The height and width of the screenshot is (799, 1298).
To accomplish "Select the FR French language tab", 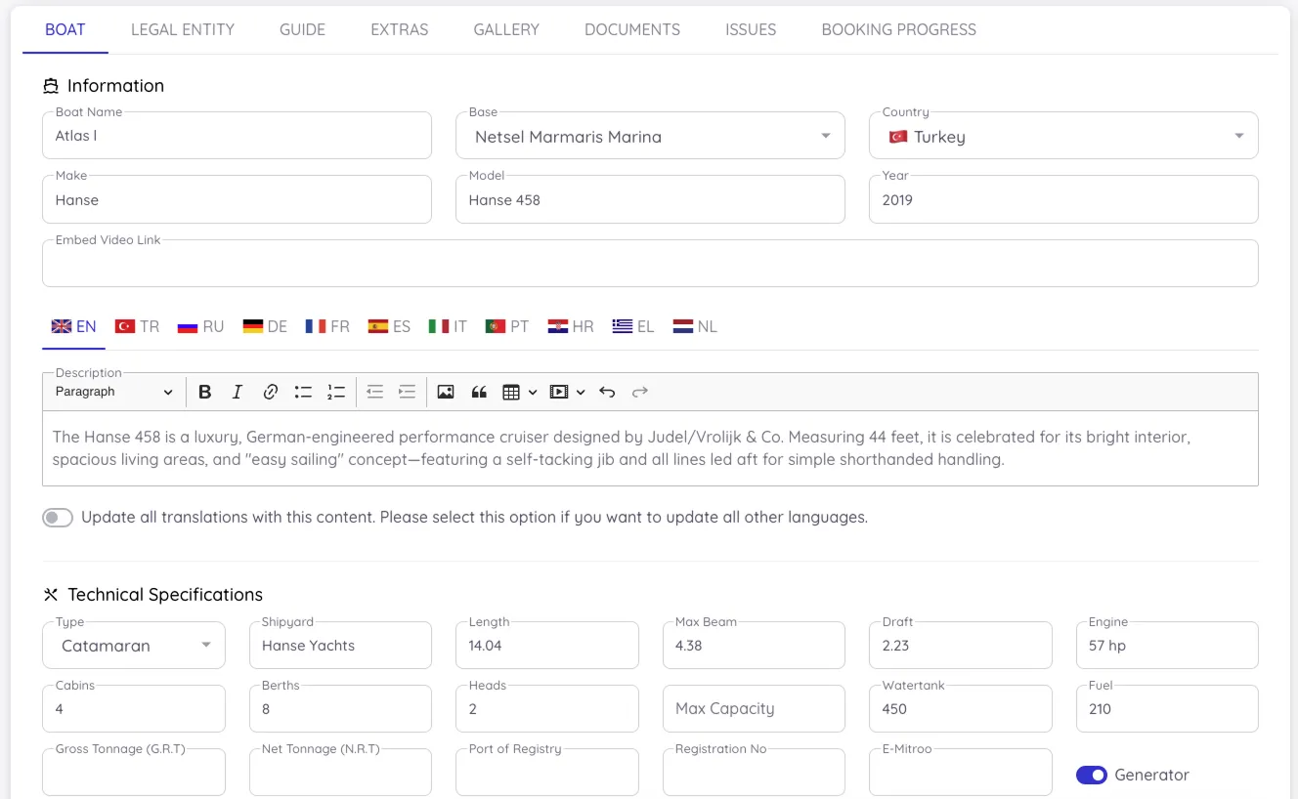I will pos(327,326).
